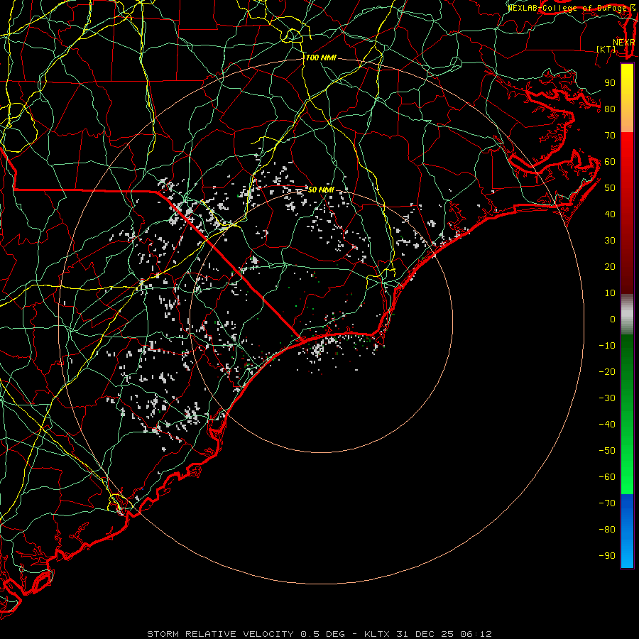The image size is (639, 639).
Task: Click the green segment of the velocity scale
Action: click(627, 414)
